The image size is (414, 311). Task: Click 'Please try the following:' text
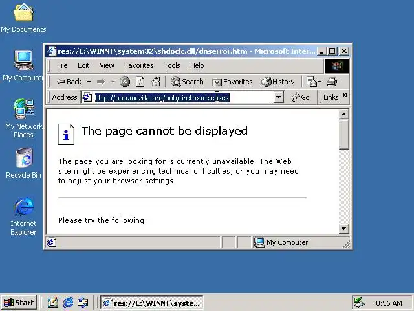(102, 220)
